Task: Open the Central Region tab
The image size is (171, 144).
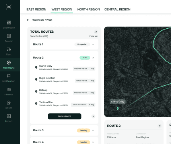Action: [x=117, y=10]
